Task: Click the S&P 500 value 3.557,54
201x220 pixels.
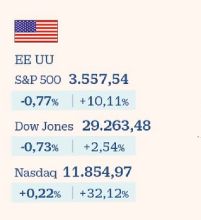Action: coord(99,79)
